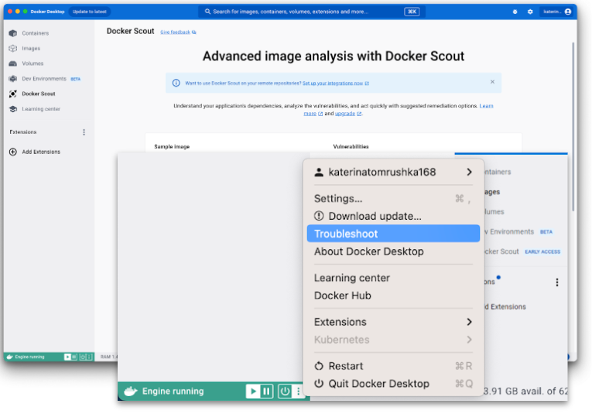Go to Images in the sidebar

click(x=31, y=48)
